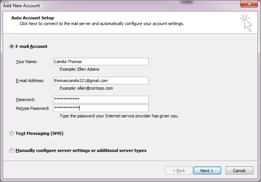Select the E-mail Account radio button
This screenshot has width=261, height=182.
(12, 46)
